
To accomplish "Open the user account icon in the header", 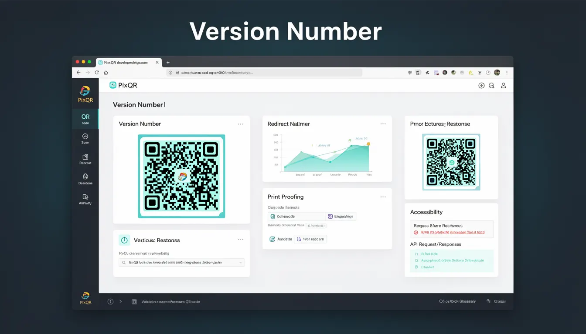I will click(x=503, y=86).
